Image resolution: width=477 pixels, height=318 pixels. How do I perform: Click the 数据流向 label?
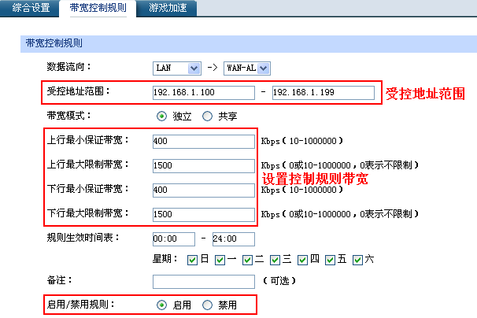[x=68, y=67]
